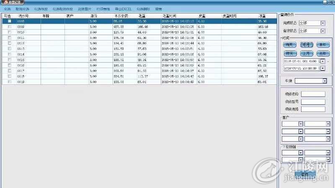Click the 本年 time button

point(323,45)
